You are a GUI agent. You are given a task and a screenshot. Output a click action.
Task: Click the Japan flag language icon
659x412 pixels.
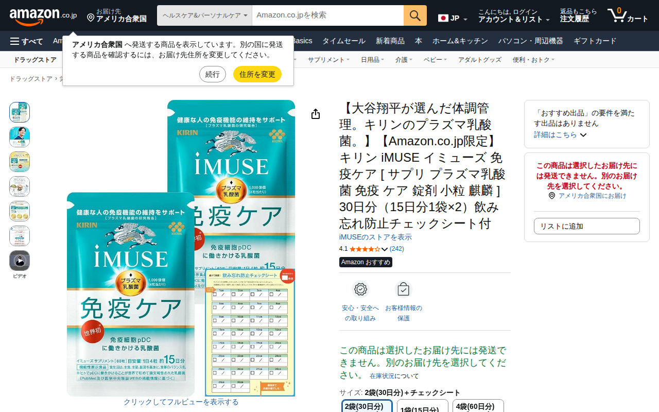point(443,19)
